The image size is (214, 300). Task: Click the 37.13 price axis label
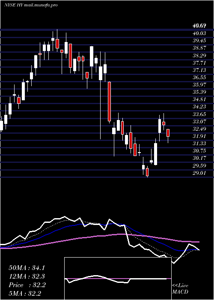(199, 70)
